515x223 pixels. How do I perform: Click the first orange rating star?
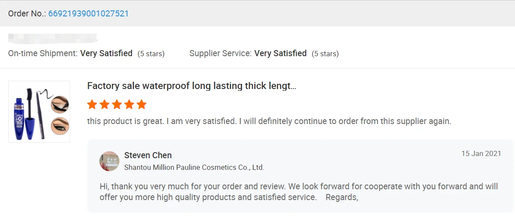pos(92,105)
